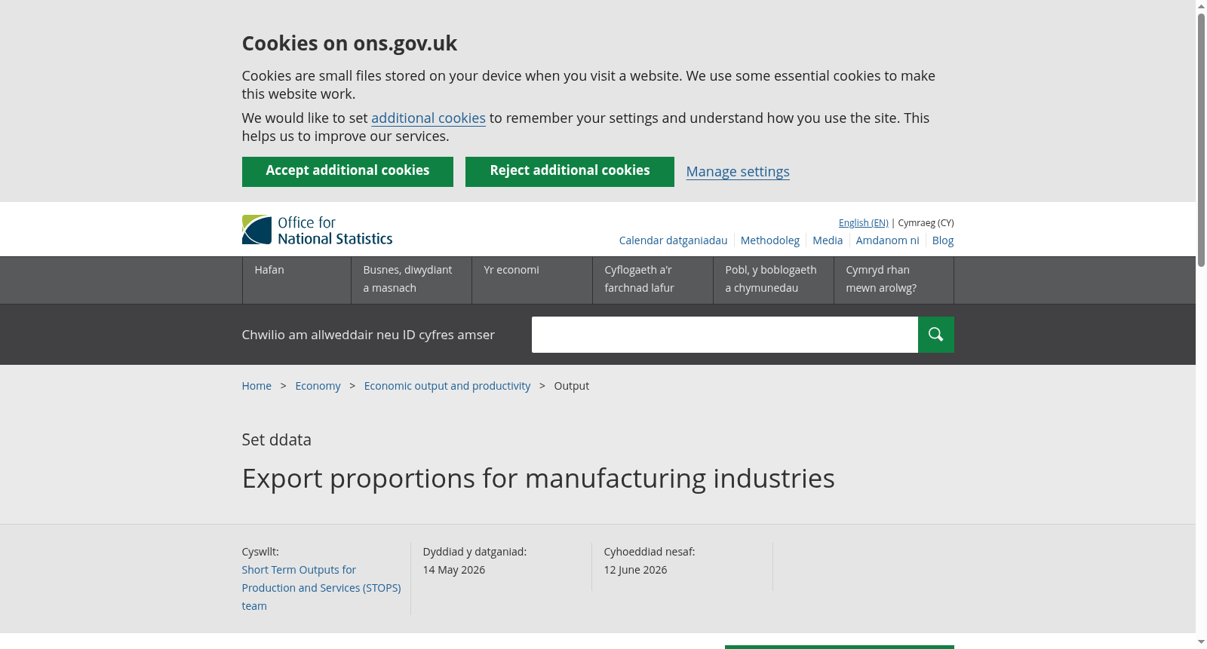1207x649 pixels.
Task: Focus the keyword or time series search field
Action: (x=724, y=335)
